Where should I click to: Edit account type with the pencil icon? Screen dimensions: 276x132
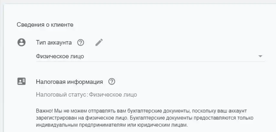tap(99, 42)
